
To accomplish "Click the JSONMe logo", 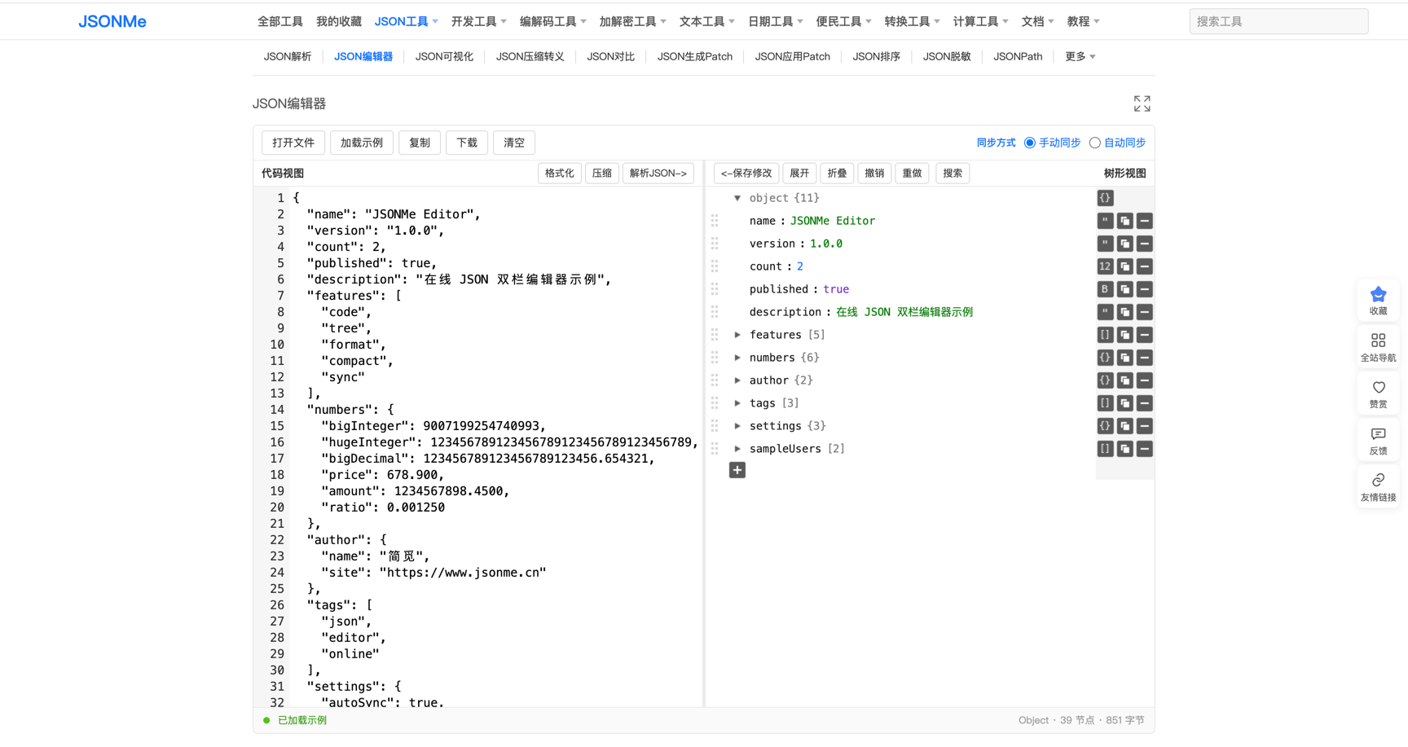I will tap(112, 22).
